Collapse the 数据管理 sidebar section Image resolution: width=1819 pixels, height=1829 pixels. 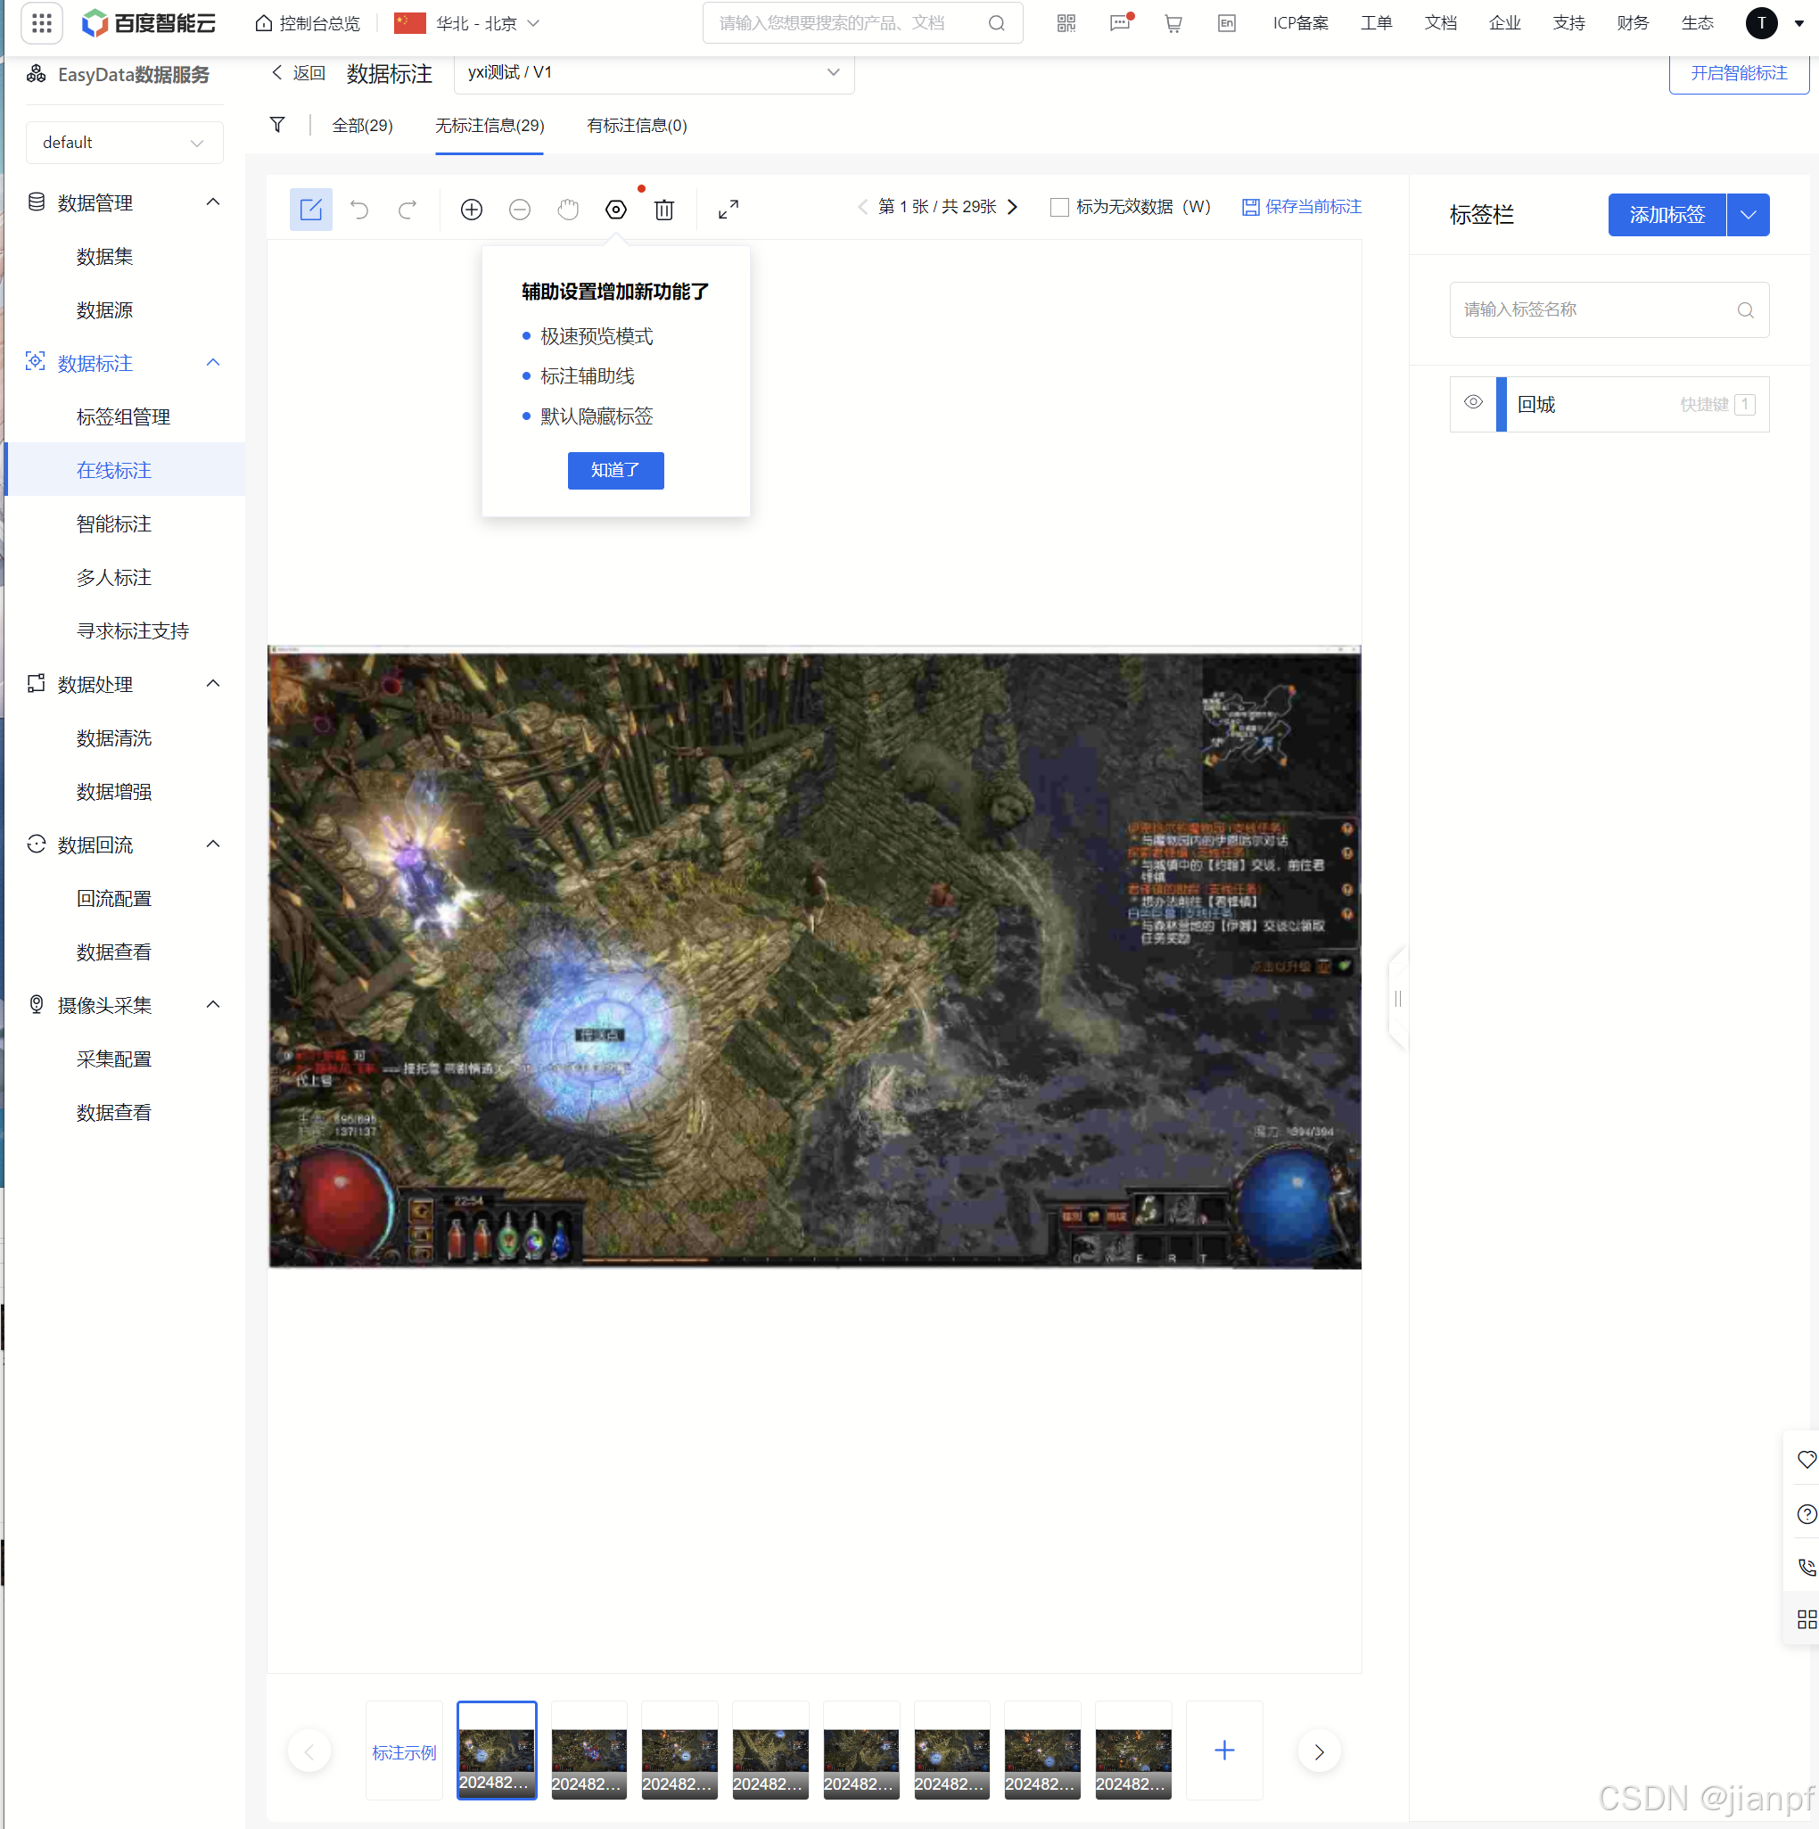tap(213, 202)
